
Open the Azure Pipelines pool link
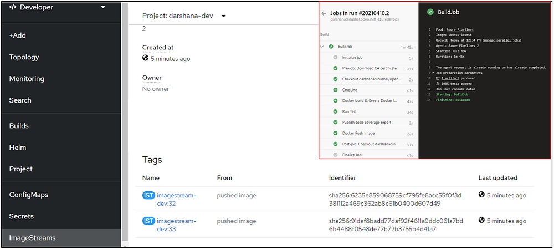coord(459,30)
